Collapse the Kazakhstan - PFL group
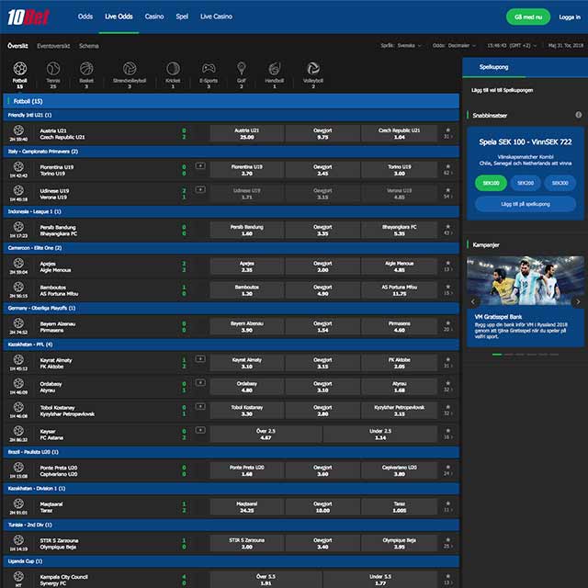Screen dimensions: 588x588 pos(231,345)
